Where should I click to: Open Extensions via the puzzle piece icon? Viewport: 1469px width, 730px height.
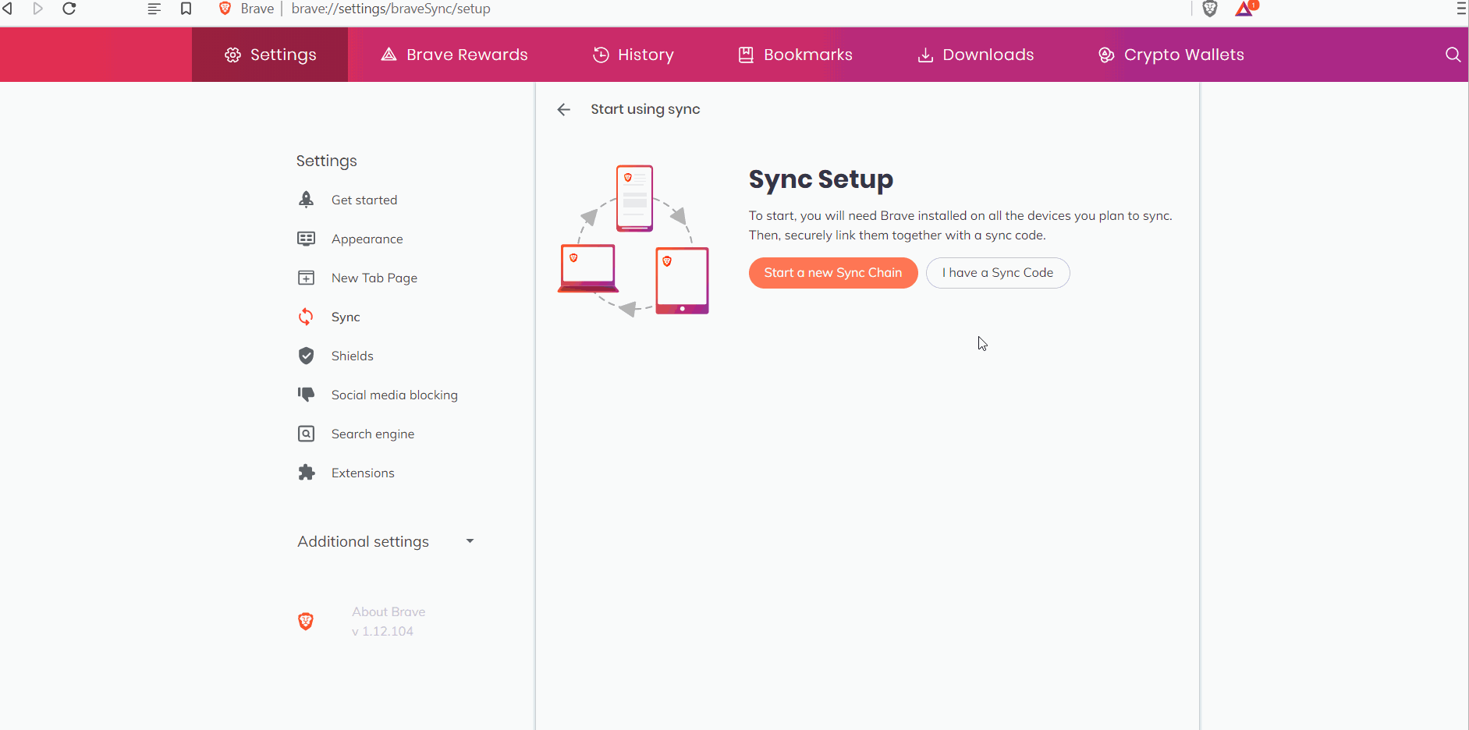coord(306,472)
